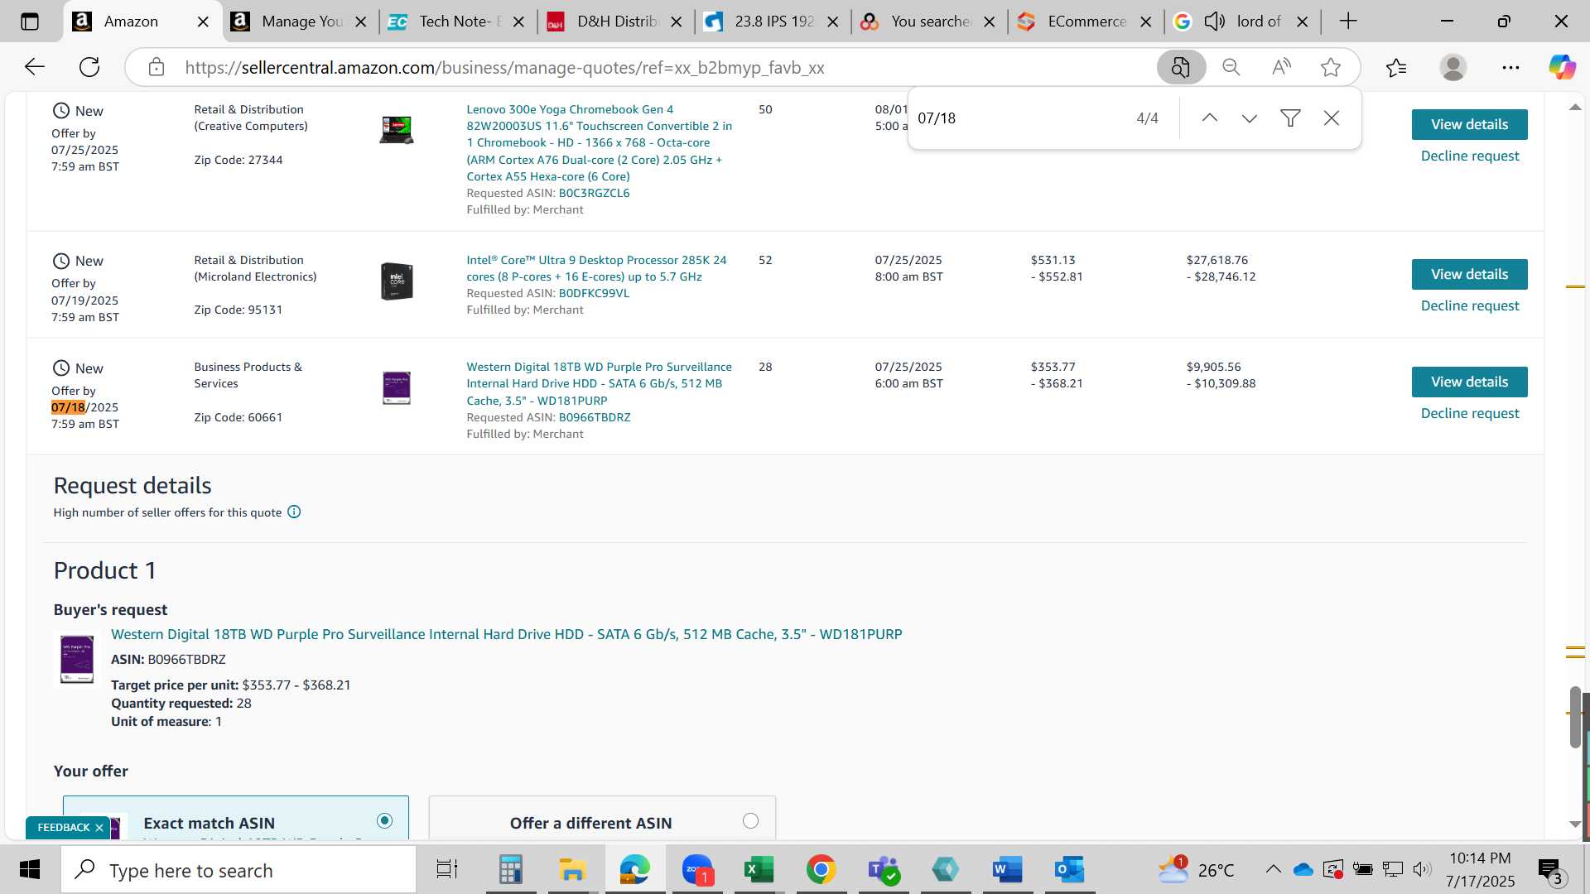Switch to You searched tab

[928, 22]
